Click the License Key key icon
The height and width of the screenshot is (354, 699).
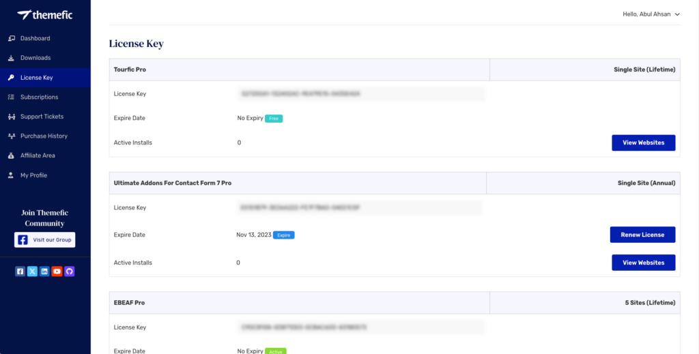tap(12, 78)
